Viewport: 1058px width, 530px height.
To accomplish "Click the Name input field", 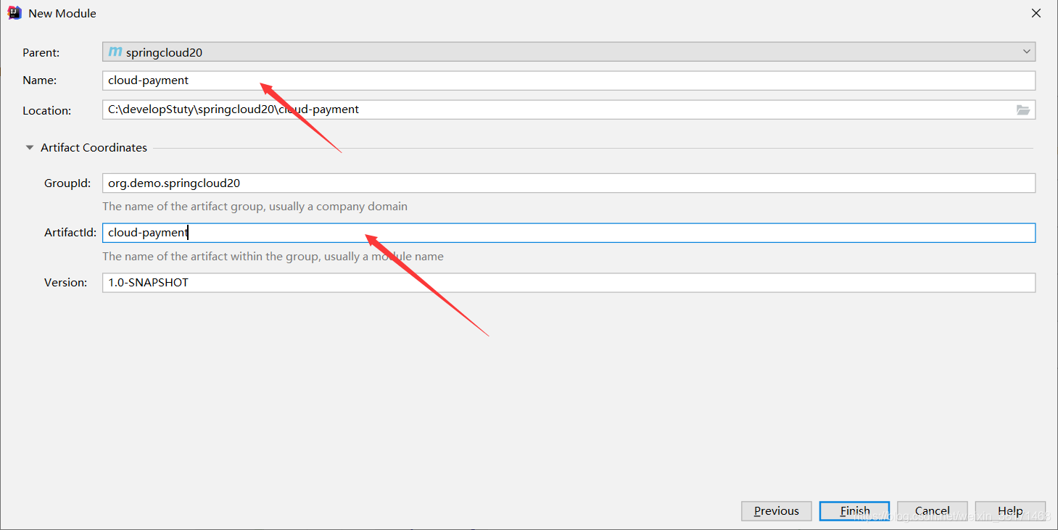I will pos(569,80).
